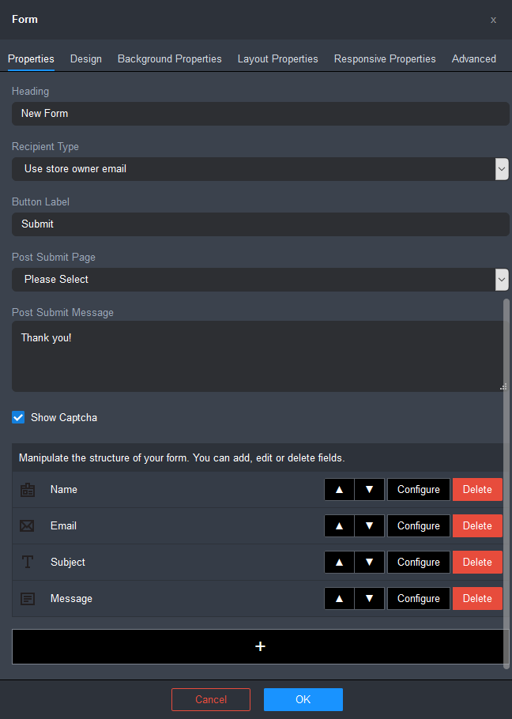Uncheck the Show Captcha checkbox
The width and height of the screenshot is (512, 719).
point(17,417)
